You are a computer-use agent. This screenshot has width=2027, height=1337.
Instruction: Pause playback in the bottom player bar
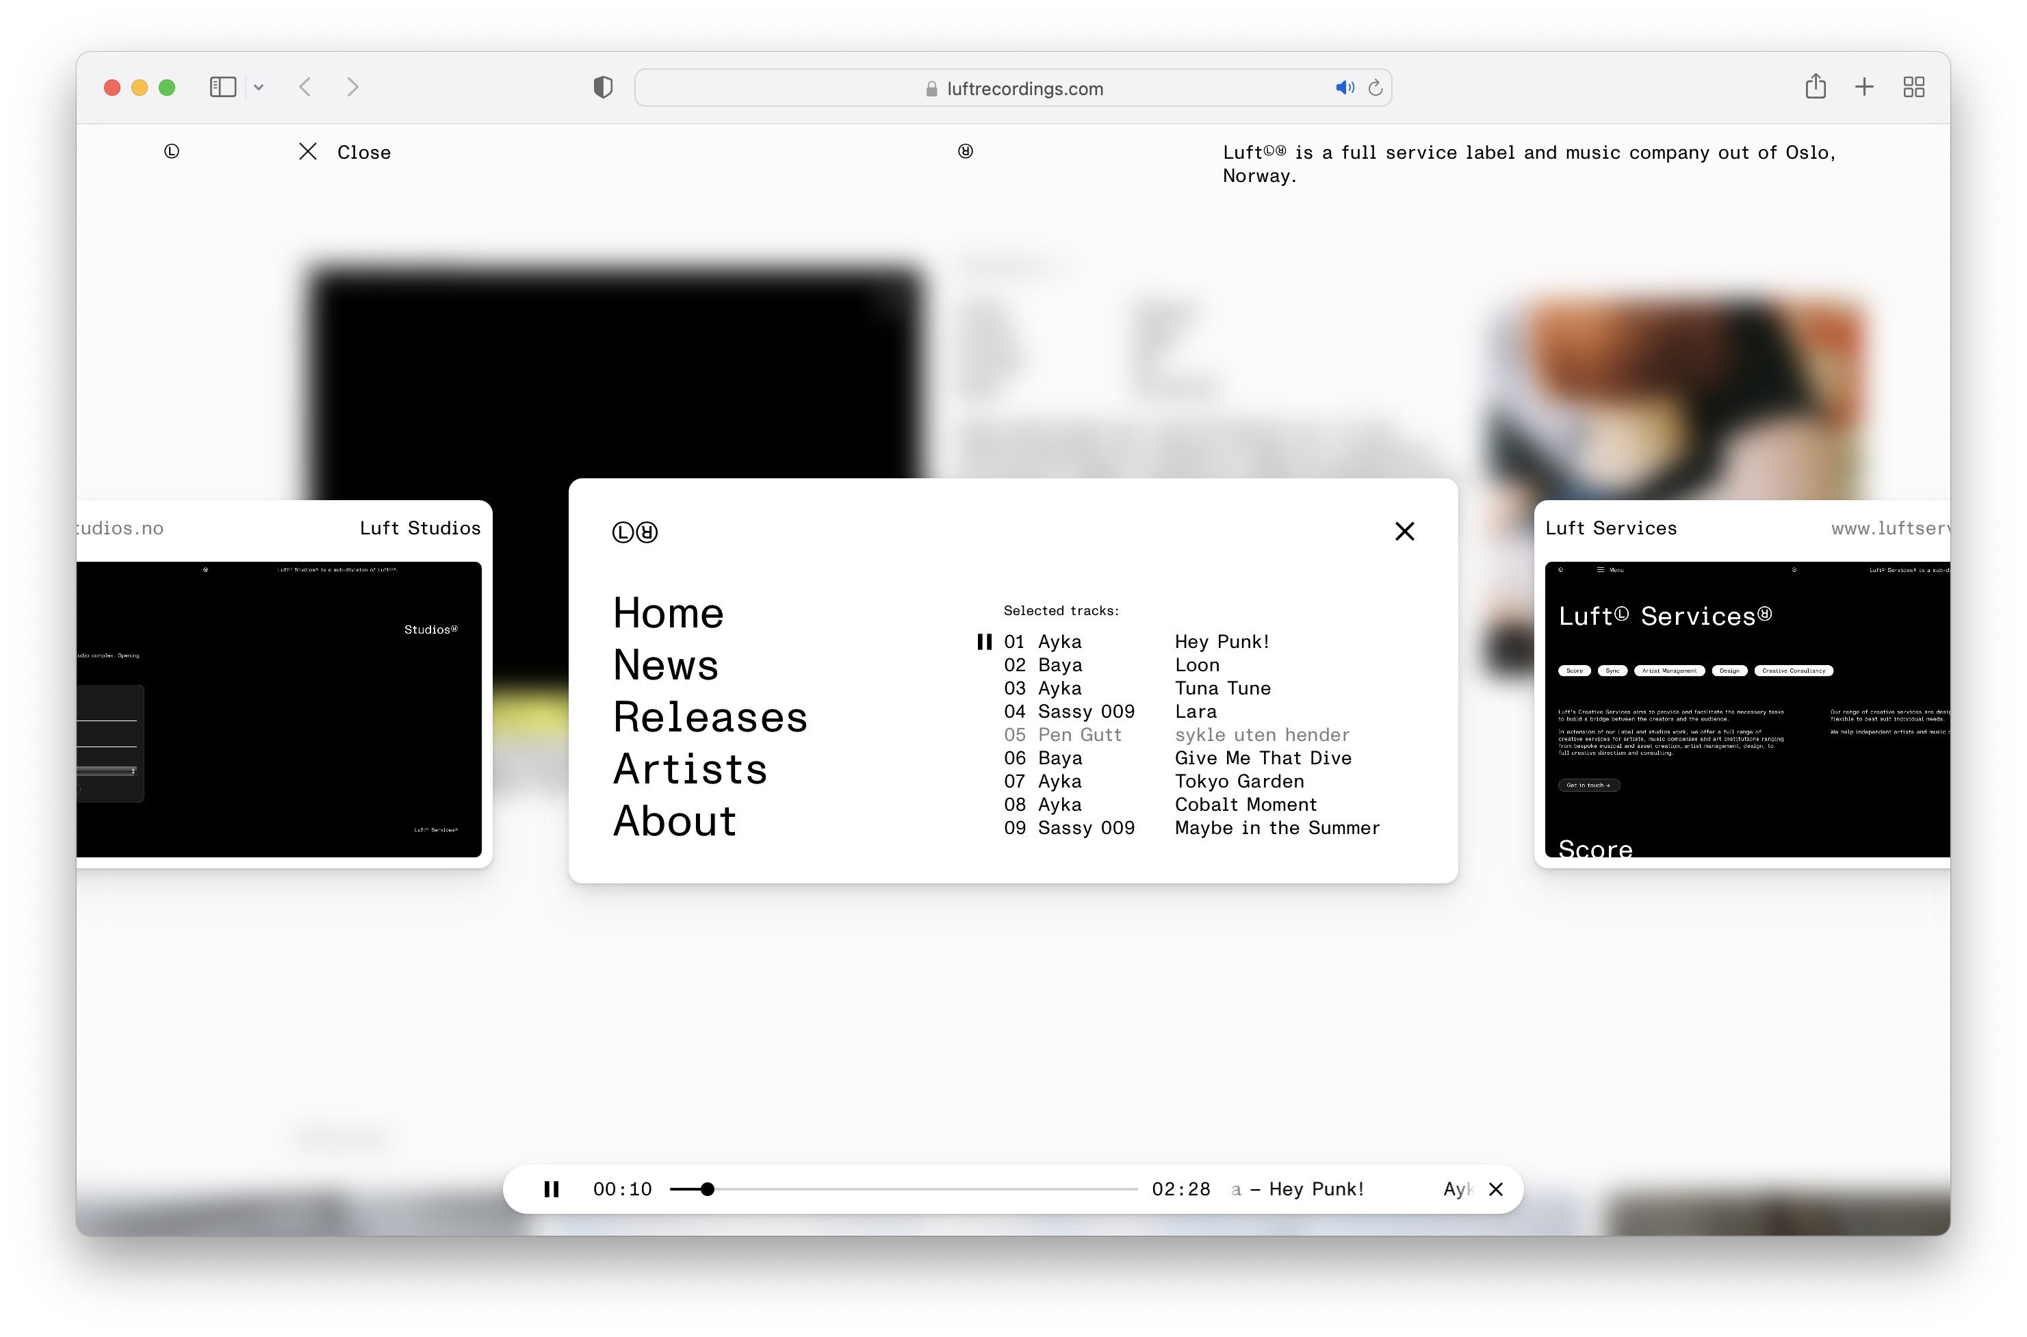[x=552, y=1189]
